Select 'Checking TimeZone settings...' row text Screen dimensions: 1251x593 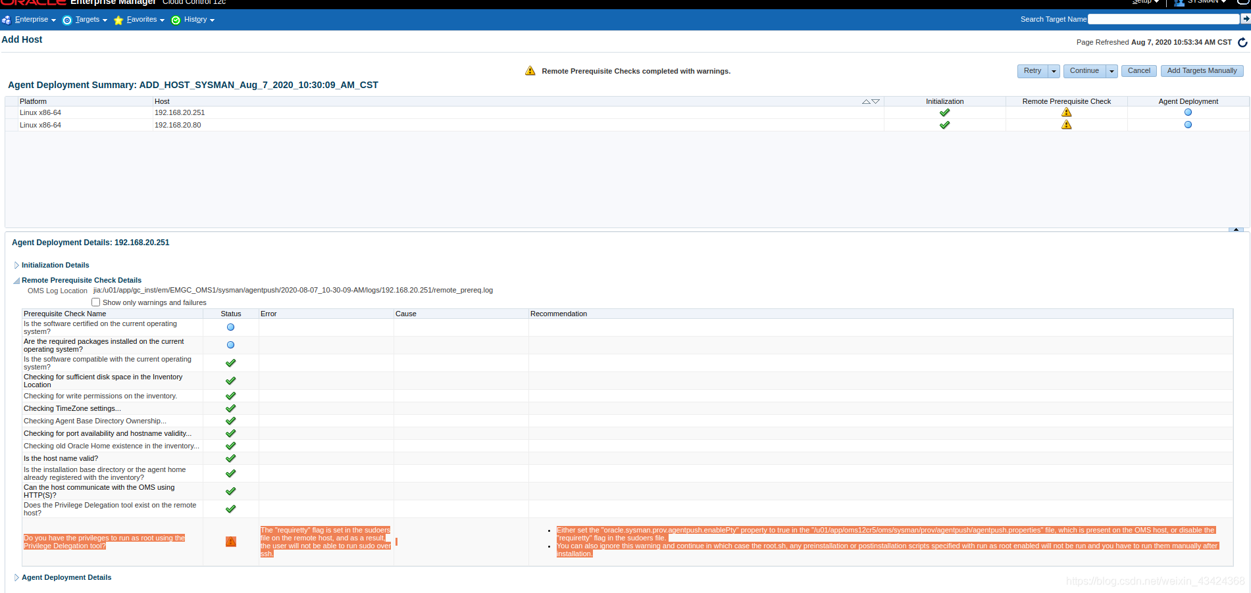click(x=72, y=408)
